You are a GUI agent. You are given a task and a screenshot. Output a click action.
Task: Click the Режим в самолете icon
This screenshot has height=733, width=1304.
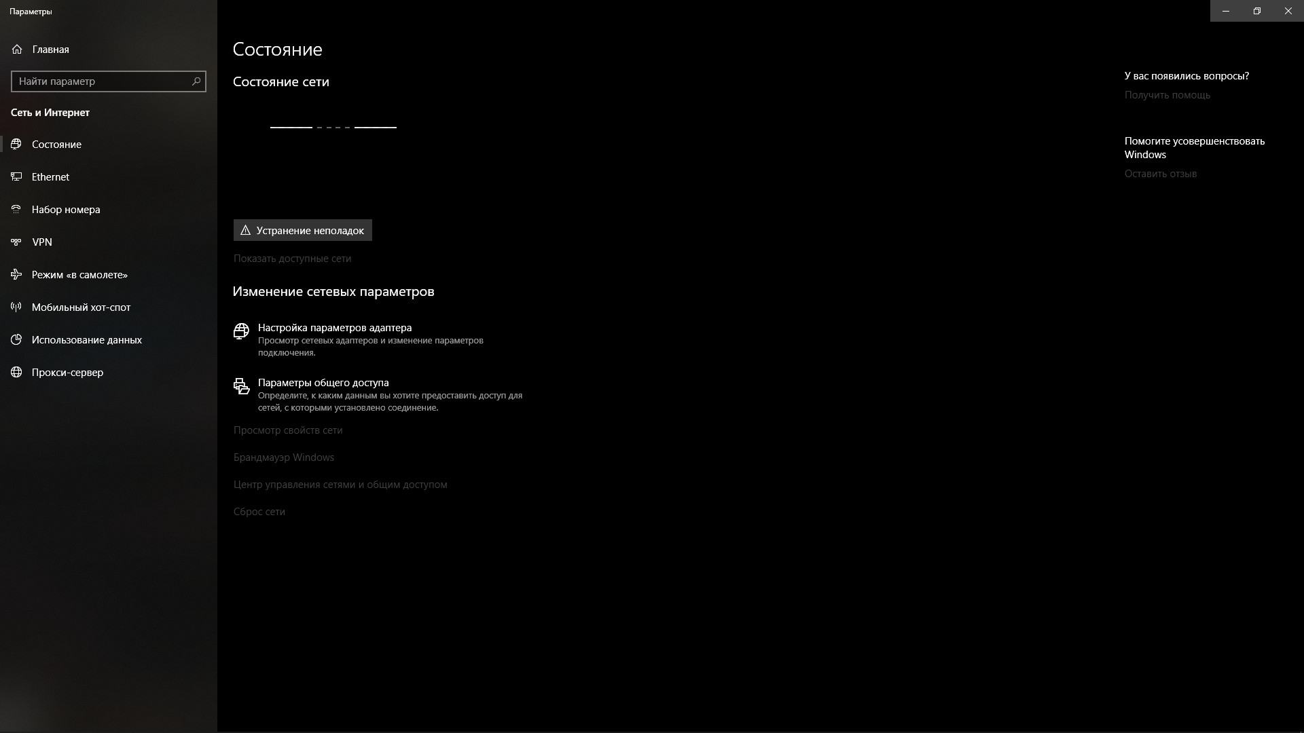coord(16,274)
